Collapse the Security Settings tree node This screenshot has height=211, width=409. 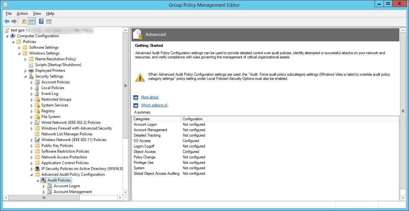[25, 76]
